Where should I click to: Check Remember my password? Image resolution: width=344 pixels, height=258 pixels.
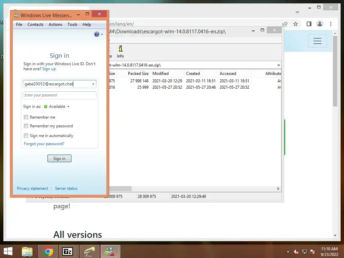click(x=26, y=126)
